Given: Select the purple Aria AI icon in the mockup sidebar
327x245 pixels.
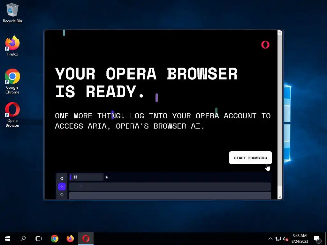Looking at the screenshot, I should (62, 186).
